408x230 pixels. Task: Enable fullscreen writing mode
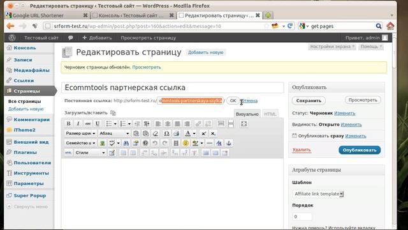pos(244,123)
